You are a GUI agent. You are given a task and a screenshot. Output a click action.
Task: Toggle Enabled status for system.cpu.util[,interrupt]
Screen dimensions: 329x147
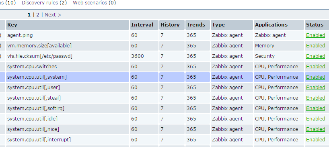(x=315, y=140)
